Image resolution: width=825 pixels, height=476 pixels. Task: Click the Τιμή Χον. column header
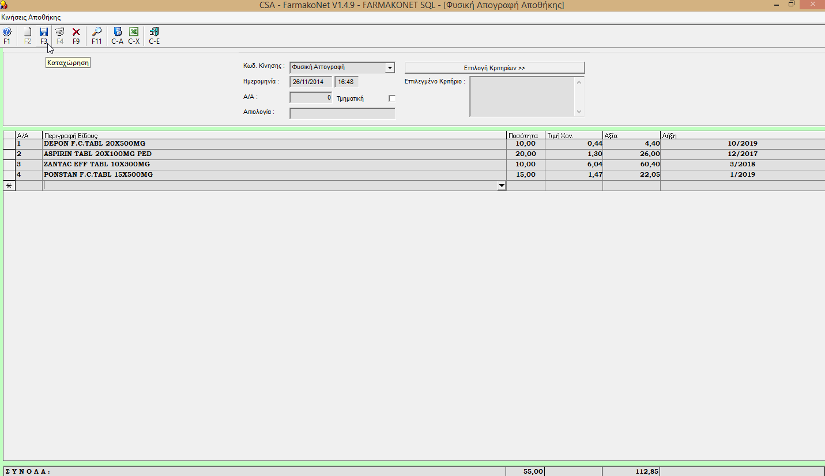tap(574, 135)
